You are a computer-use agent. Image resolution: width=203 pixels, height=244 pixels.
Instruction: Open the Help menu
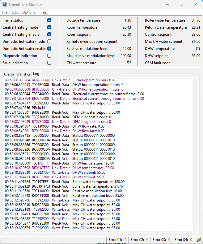pos(43,12)
